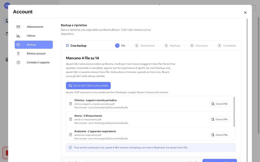This screenshot has width=260, height=162.
Task: Click the missing-file icon in Storia row
Action: 71,119
